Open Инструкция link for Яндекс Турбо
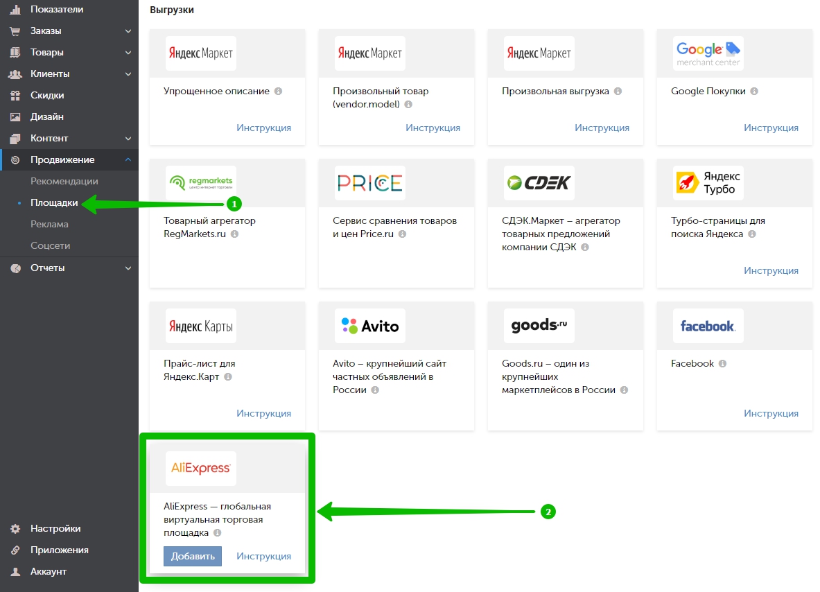This screenshot has width=820, height=592. click(771, 270)
